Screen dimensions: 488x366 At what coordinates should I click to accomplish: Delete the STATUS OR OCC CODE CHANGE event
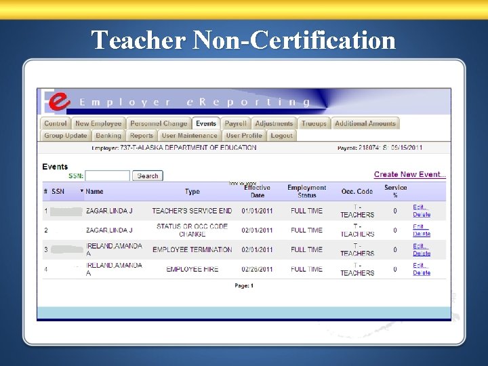pos(422,234)
